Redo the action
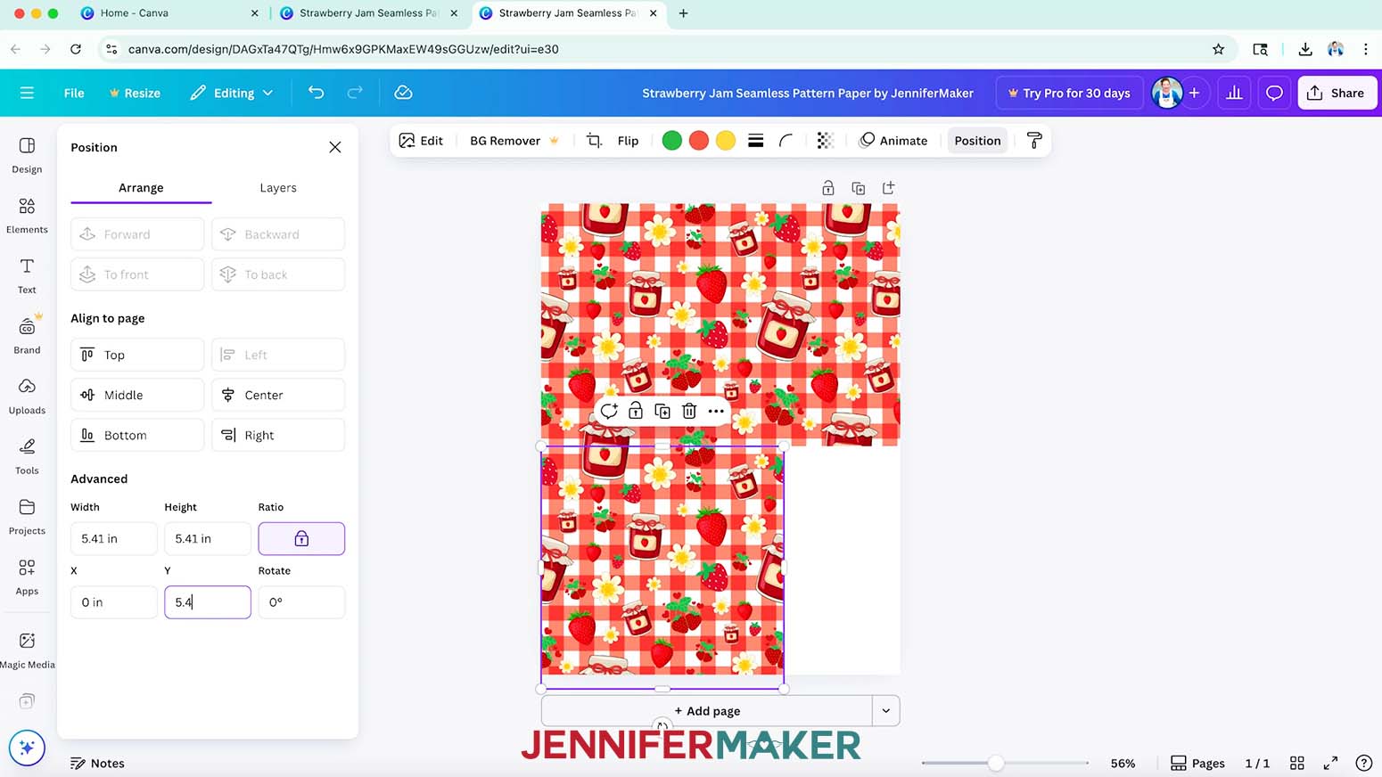 click(355, 93)
